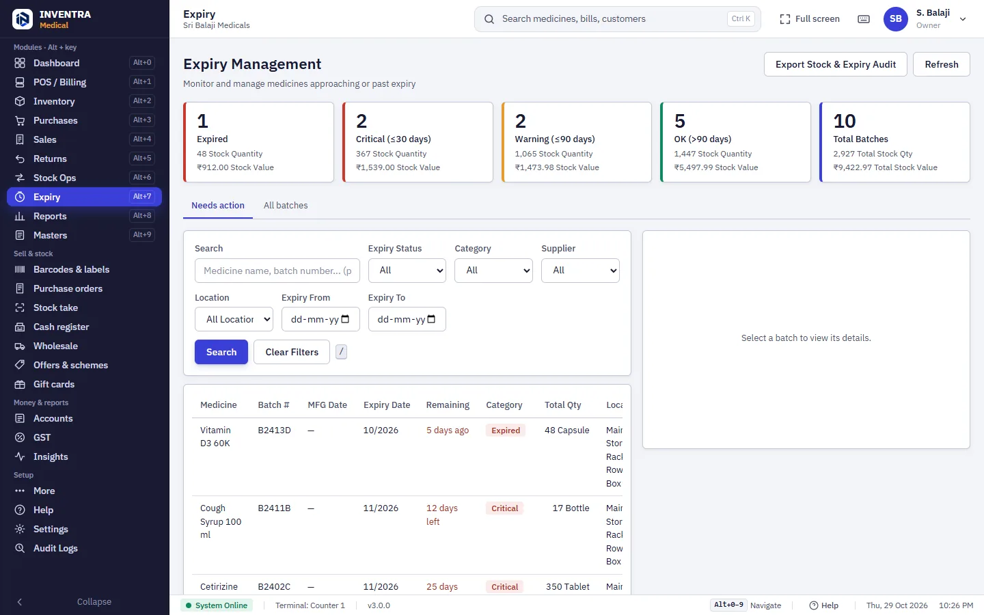The height and width of the screenshot is (615, 984).
Task: Refresh the expiry list
Action: [x=942, y=64]
